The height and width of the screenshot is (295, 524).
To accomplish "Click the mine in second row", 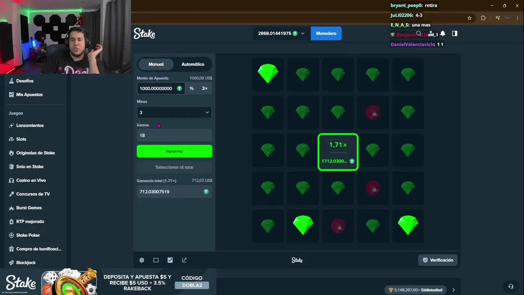I will click(x=373, y=112).
